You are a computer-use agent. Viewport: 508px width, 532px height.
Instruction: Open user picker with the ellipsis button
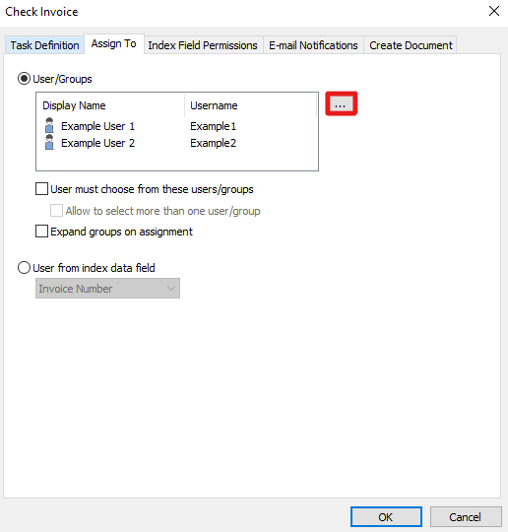click(341, 103)
